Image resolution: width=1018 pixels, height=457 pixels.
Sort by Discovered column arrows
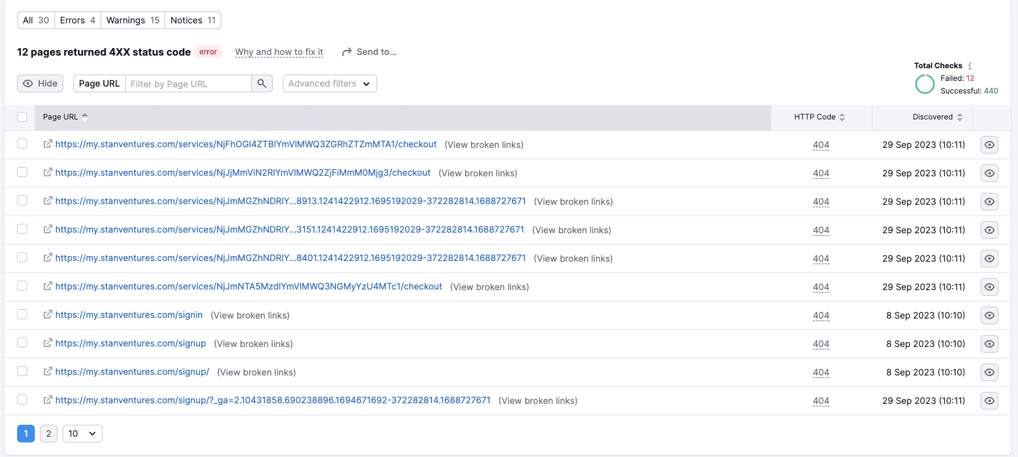960,117
